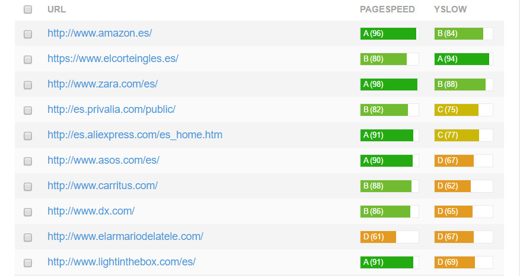The image size is (520, 276).
Task: Sort by PAGESPEED column header
Action: (387, 9)
